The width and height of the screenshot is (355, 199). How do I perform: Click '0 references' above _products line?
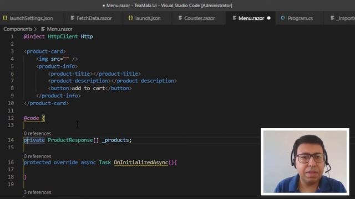coord(37,134)
